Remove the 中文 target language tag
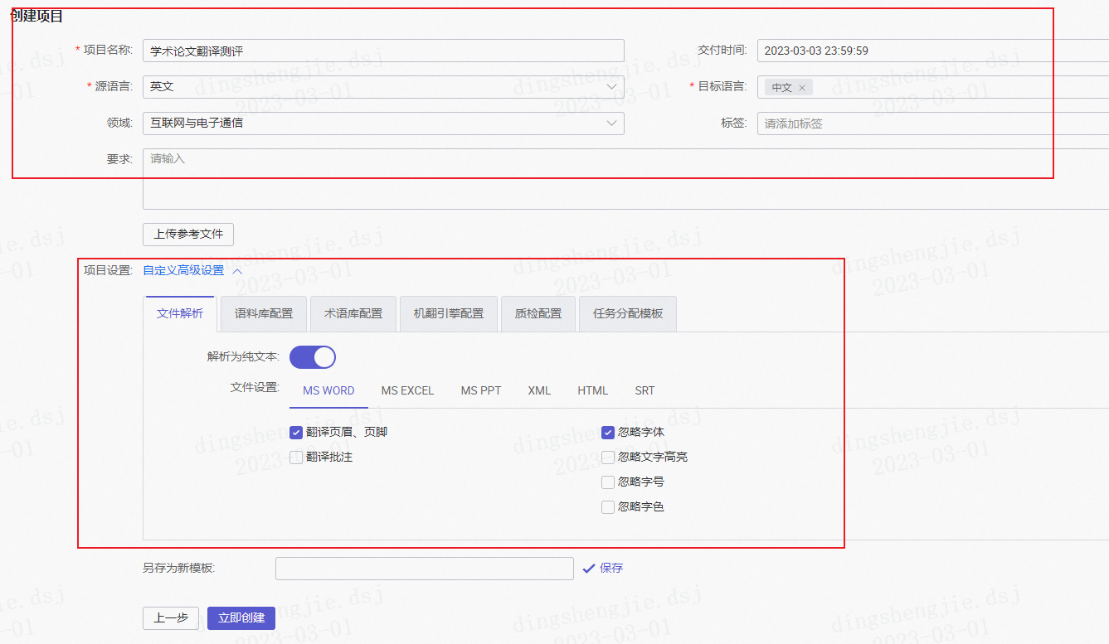This screenshot has height=644, width=1109. (x=801, y=86)
